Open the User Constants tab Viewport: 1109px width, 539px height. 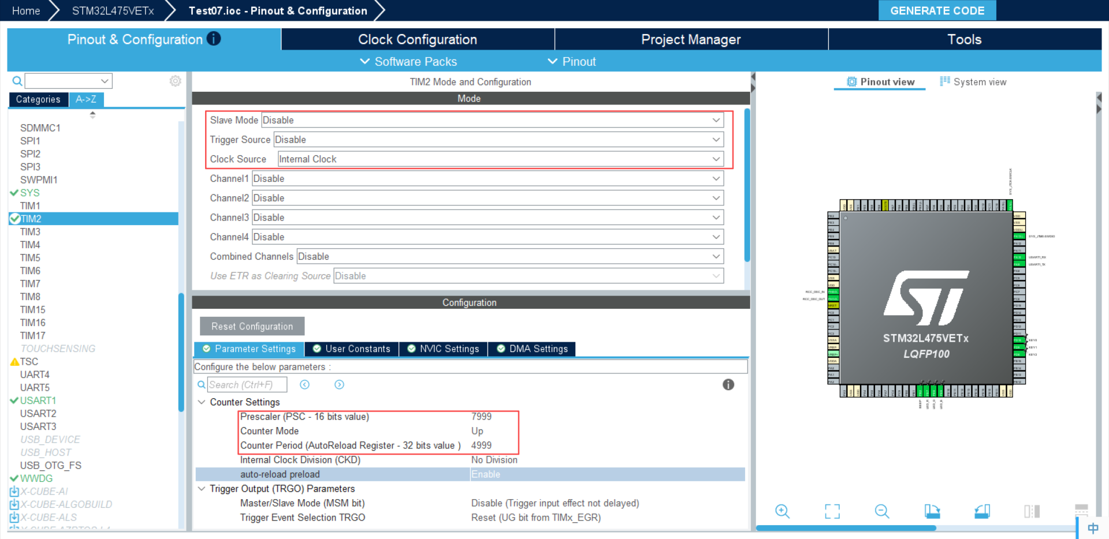click(x=352, y=349)
